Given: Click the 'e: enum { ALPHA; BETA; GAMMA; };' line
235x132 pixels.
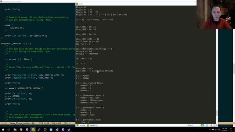Looking at the screenshot, I should [x=25, y=88].
